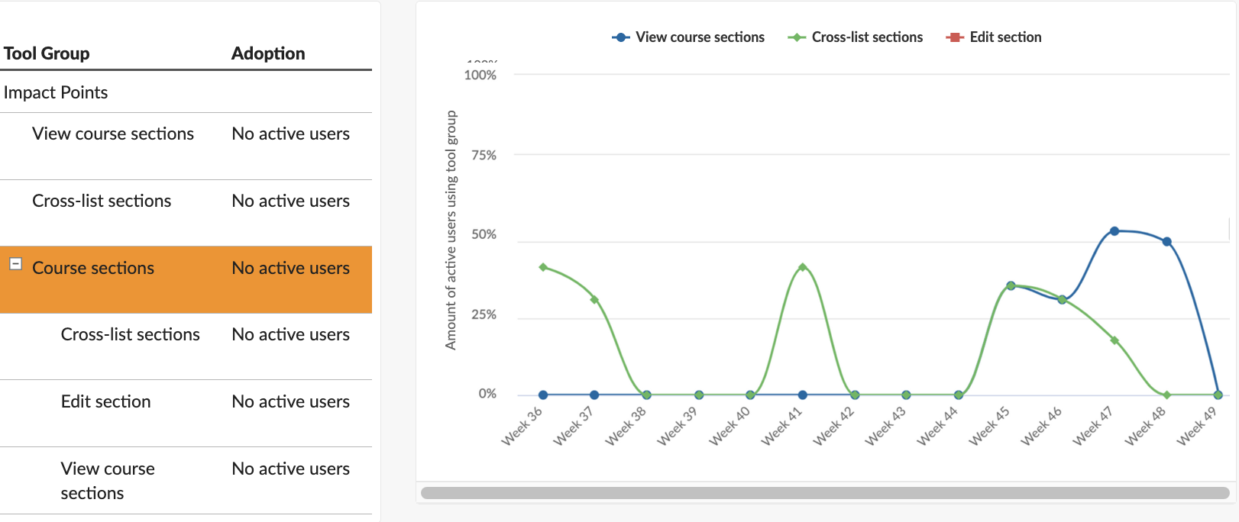
Task: Select Cross-list sections under Impact Points
Action: pyautogui.click(x=186, y=213)
